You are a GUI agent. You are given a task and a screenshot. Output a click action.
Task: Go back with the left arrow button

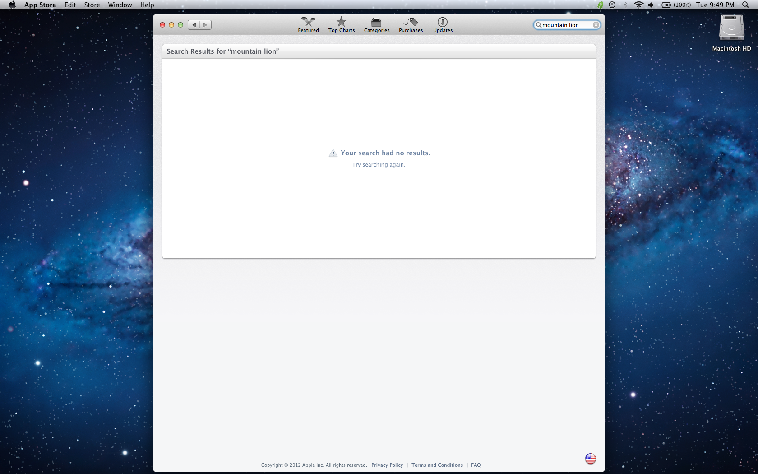(x=194, y=25)
